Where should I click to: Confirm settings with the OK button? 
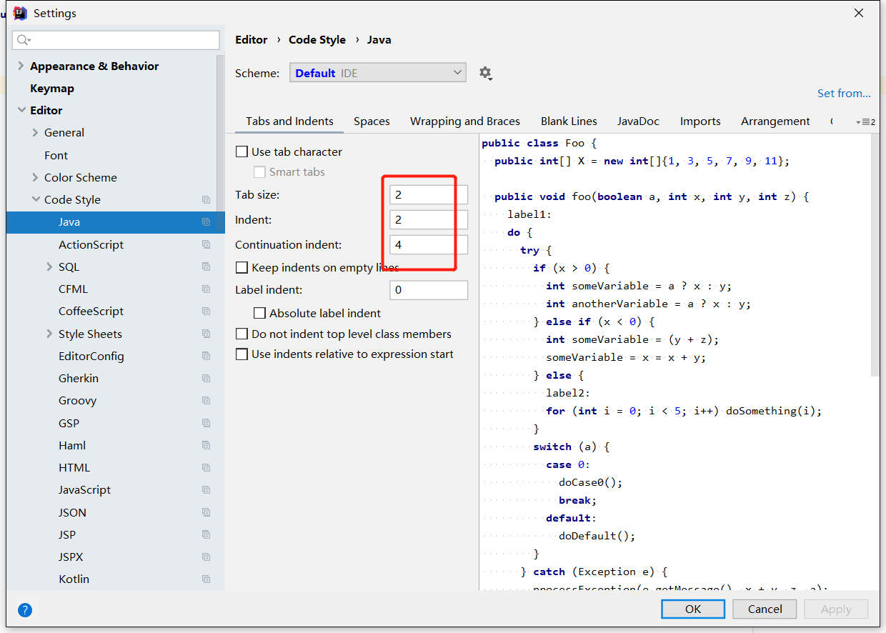693,609
